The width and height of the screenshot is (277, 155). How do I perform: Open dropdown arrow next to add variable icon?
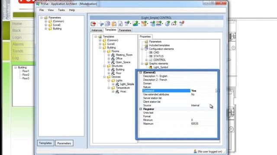[130, 24]
